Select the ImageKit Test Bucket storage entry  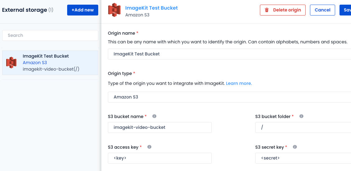(x=50, y=63)
